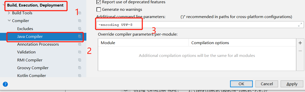The image size is (305, 92).
Task: Click project-level icon beside Build Tools
Action: pos(80,13)
